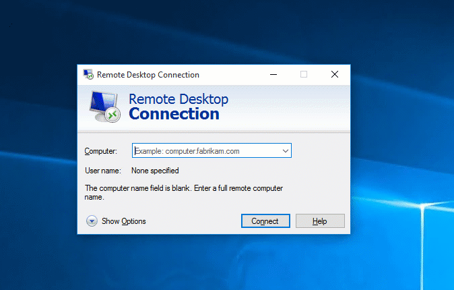
Task: Click the "User name:" label
Action: click(x=103, y=171)
